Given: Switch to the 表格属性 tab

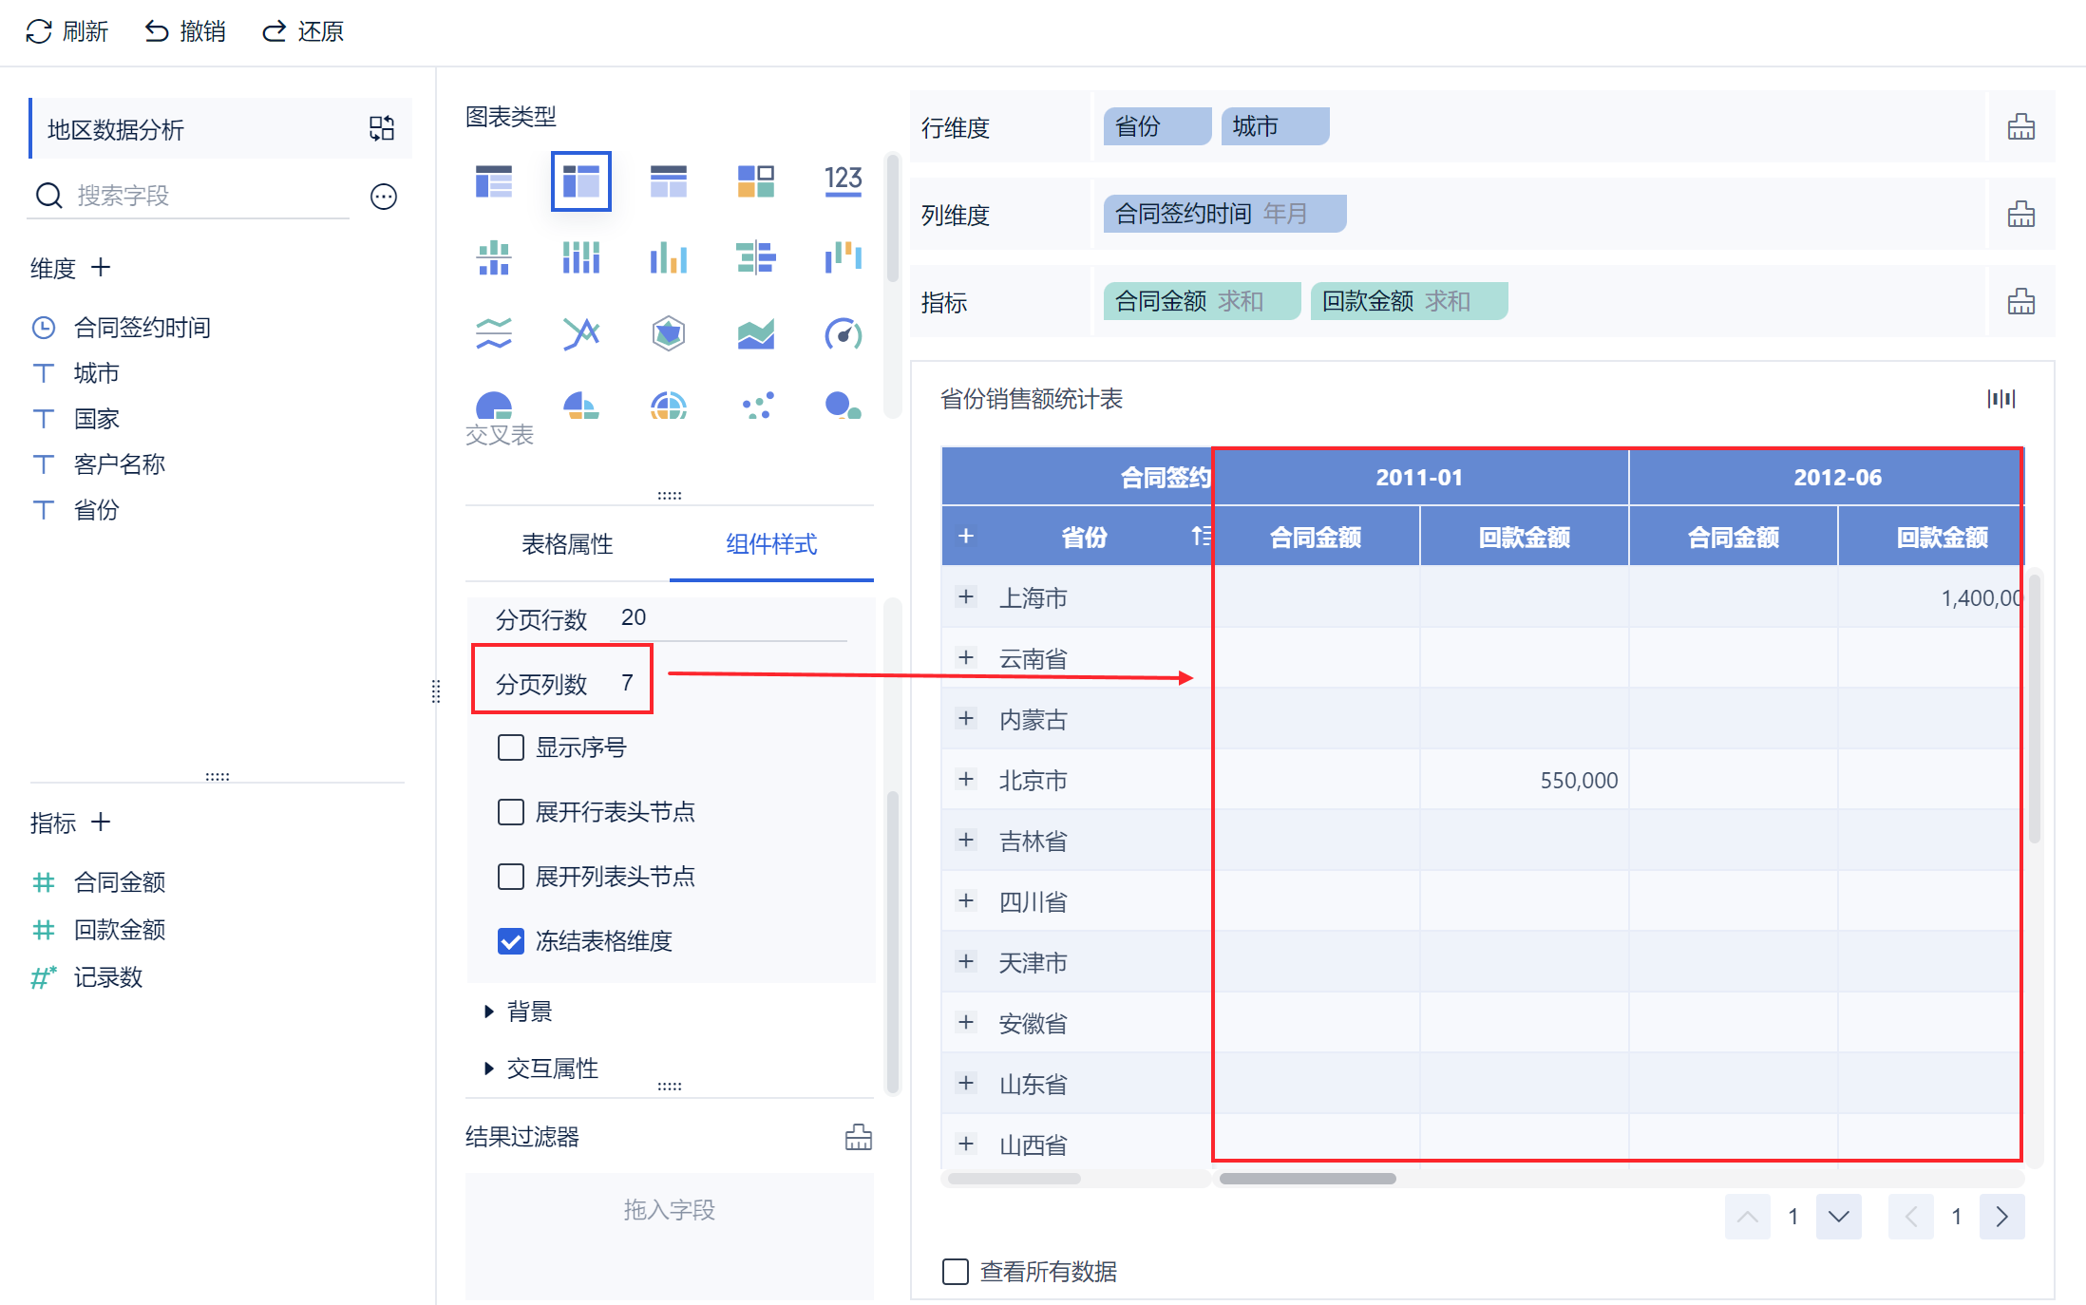Looking at the screenshot, I should tap(567, 544).
